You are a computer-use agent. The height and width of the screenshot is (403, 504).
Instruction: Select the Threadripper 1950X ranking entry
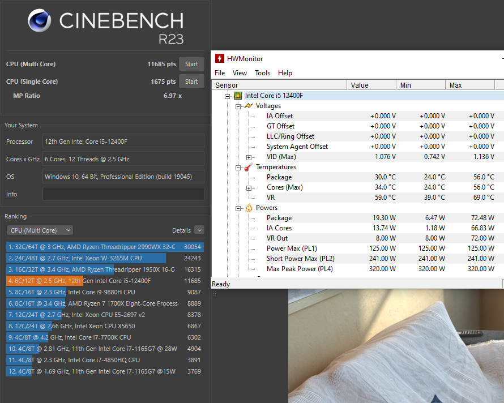(105, 269)
